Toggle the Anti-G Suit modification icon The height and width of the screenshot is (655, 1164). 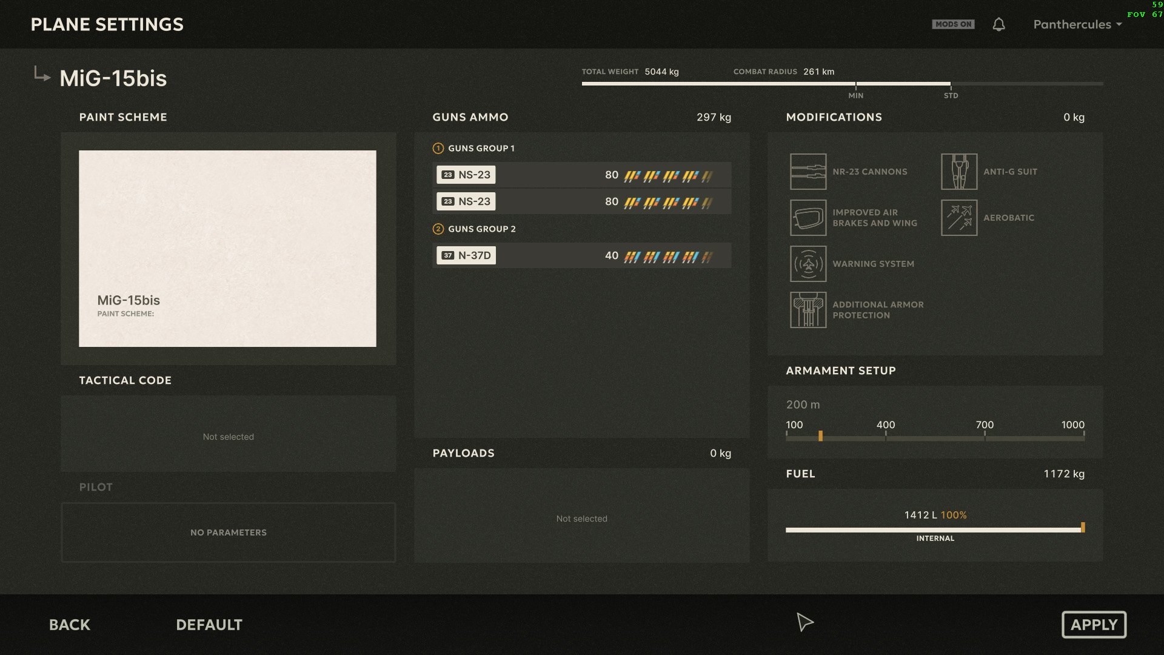point(959,172)
